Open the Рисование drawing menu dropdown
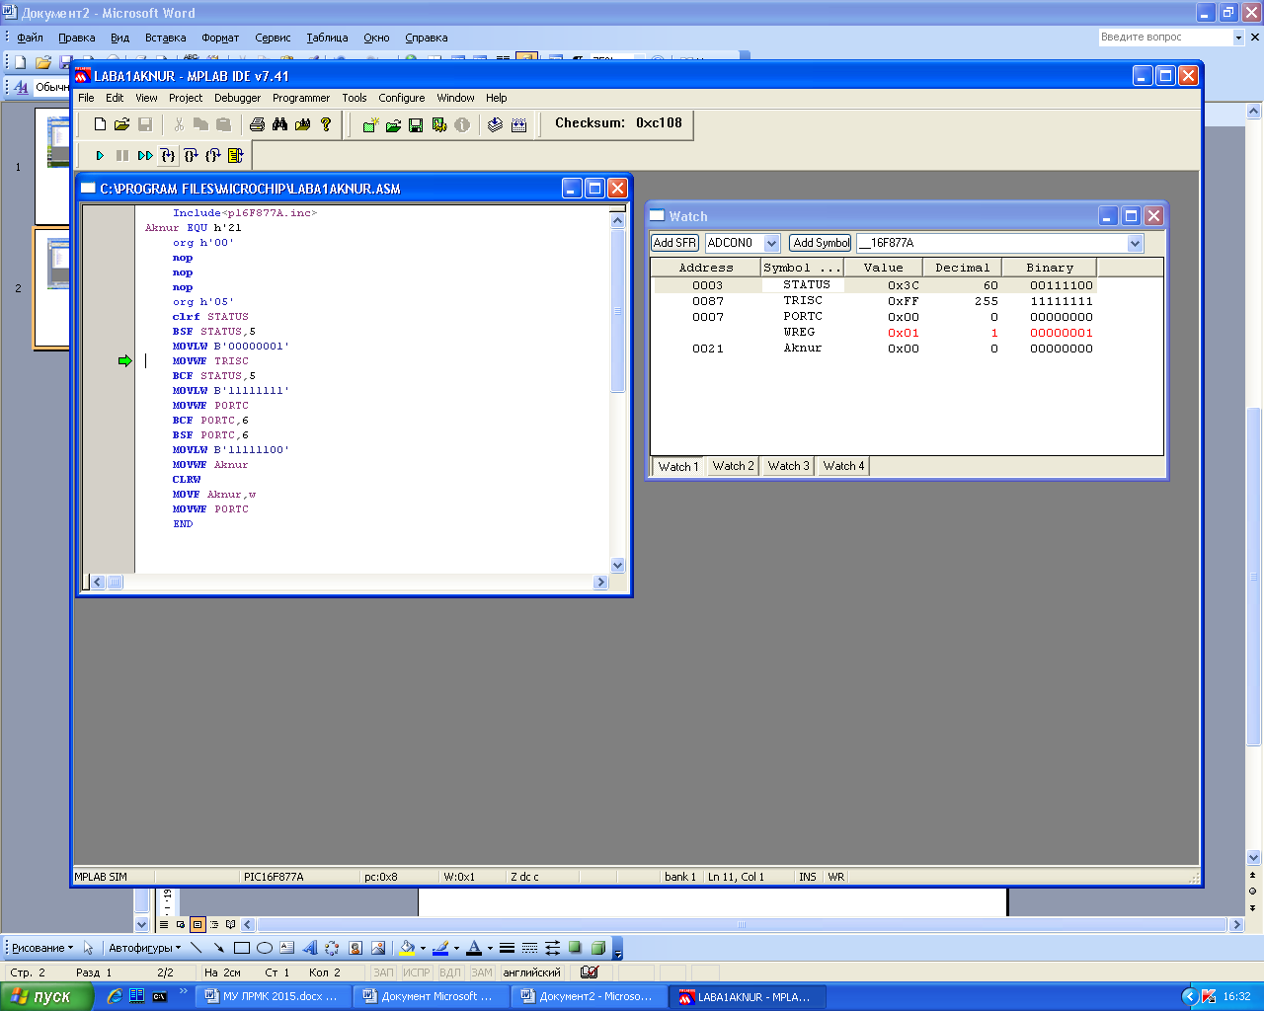1264x1011 pixels. tap(41, 948)
